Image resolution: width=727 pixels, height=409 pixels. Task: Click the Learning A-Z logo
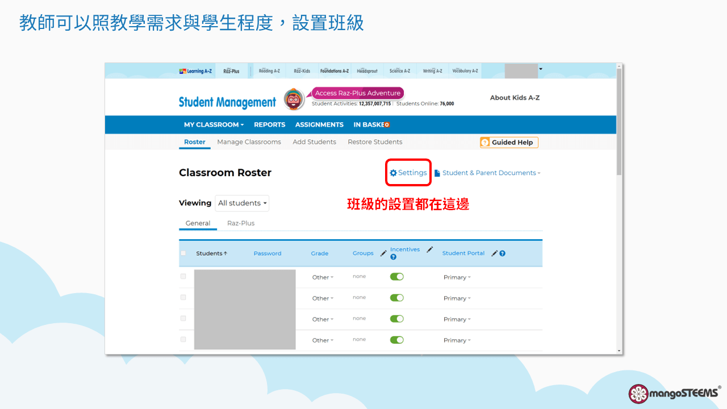point(195,71)
